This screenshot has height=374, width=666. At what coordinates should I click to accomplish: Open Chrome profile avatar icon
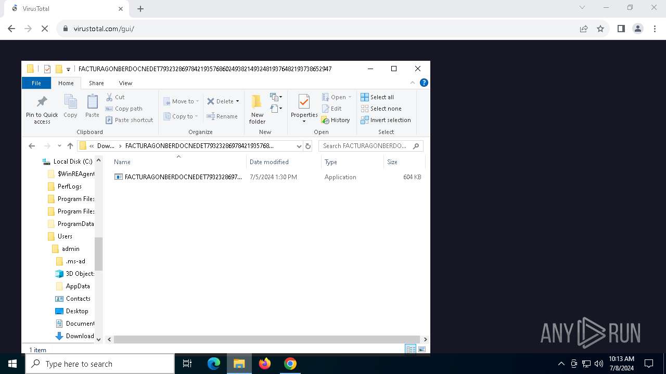click(x=638, y=29)
